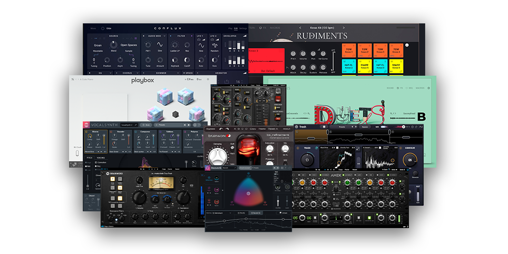This screenshot has height=254, width=508.
Task: Click the Pitch knob in Rudiments
Action: pyautogui.click(x=293, y=54)
